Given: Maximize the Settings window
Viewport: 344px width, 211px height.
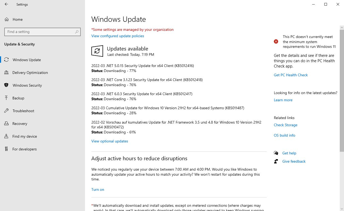Looking at the screenshot, I should click(326, 4).
